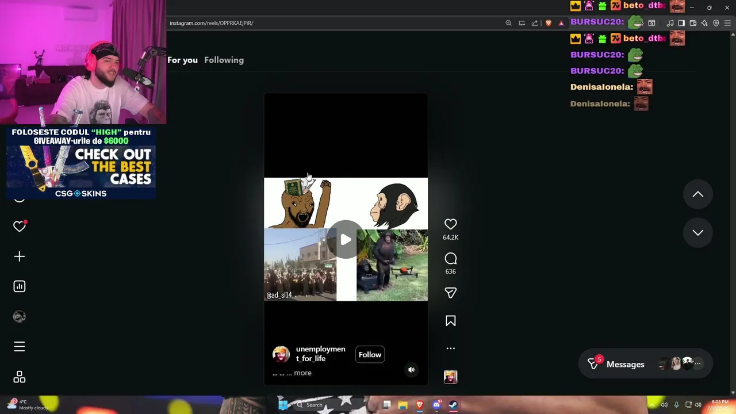Open unemployment_for_life profile name
The height and width of the screenshot is (414, 736).
[320, 354]
